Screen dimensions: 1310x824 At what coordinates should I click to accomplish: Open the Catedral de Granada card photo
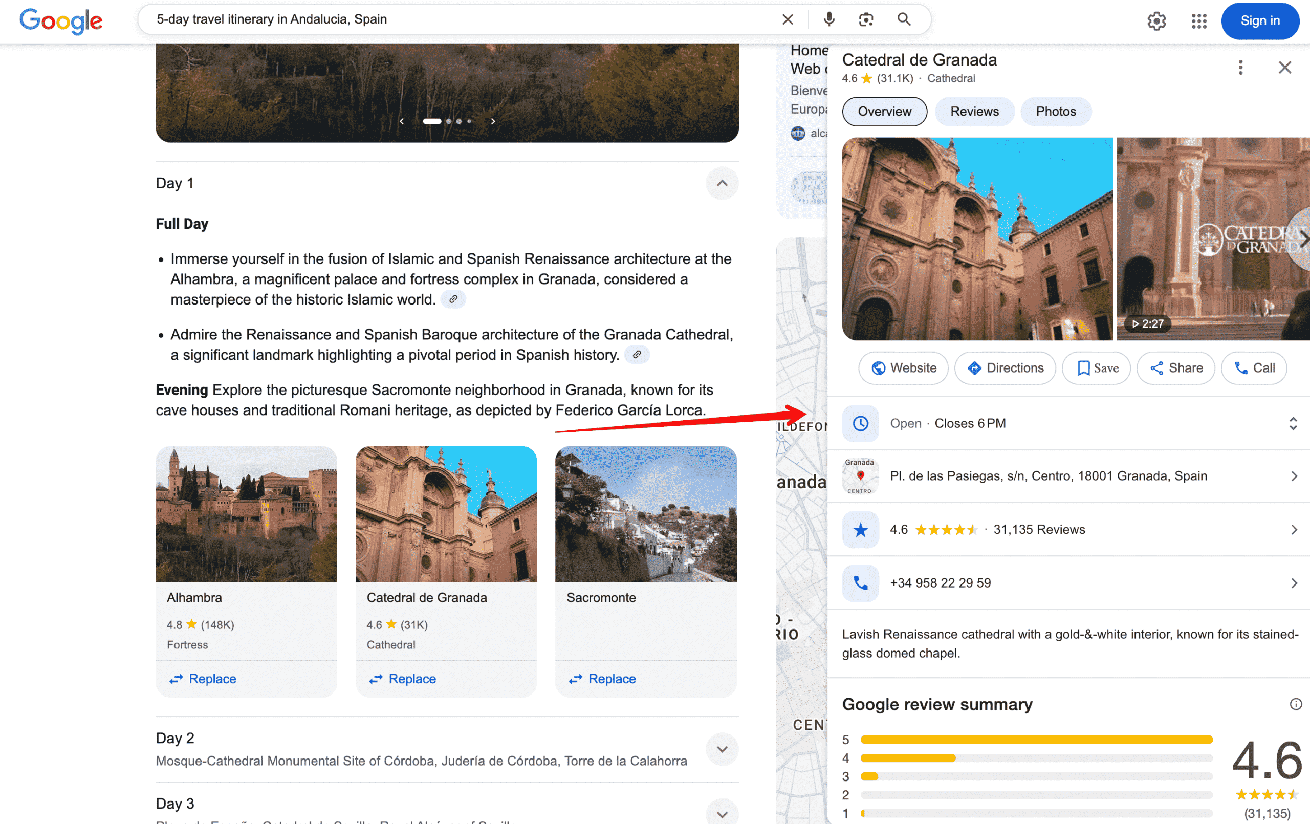pyautogui.click(x=446, y=514)
